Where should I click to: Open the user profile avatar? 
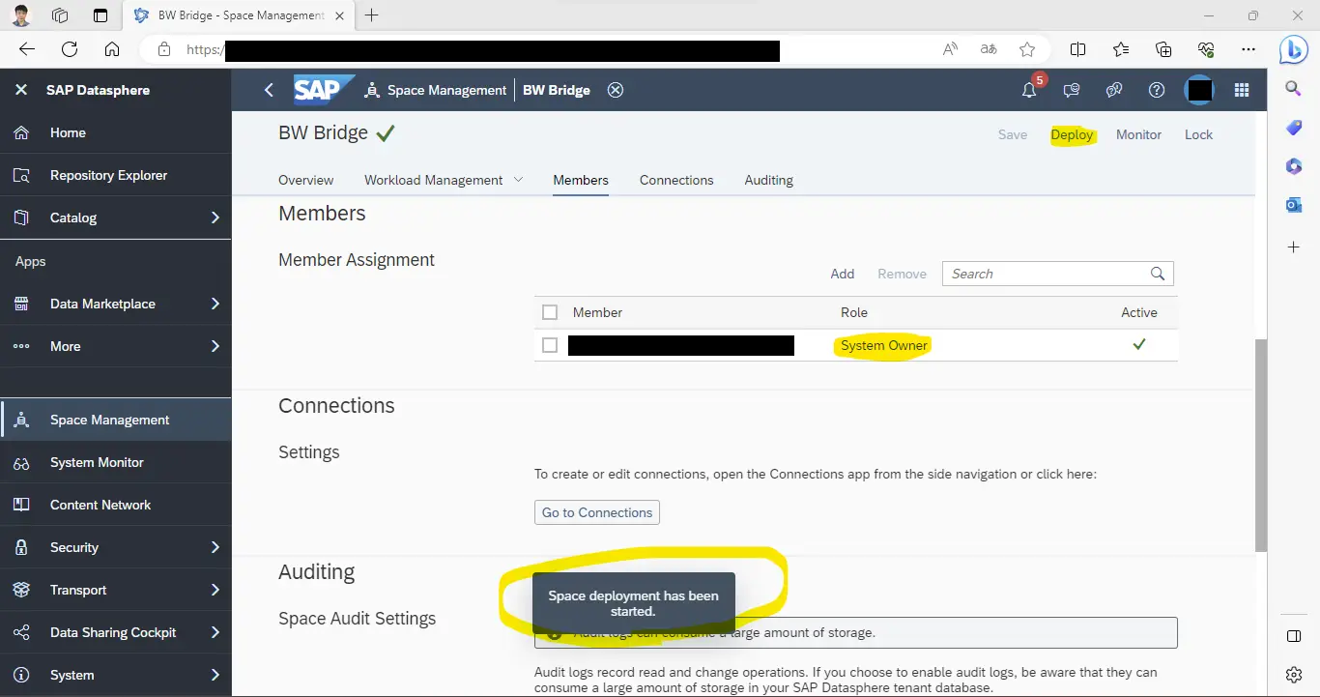click(x=1199, y=90)
